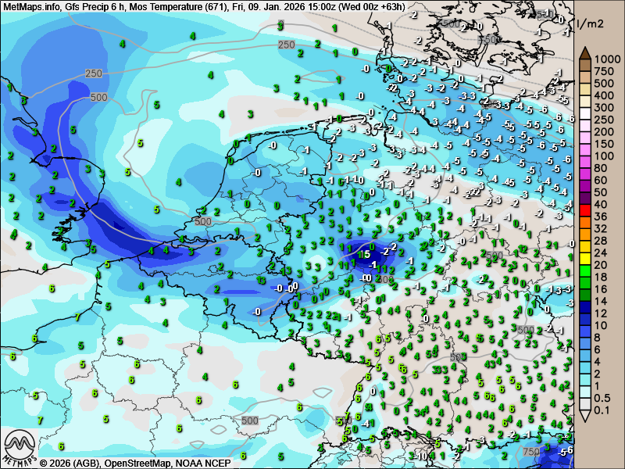
Task: Click the legend label reading 36
Action: coord(600,217)
